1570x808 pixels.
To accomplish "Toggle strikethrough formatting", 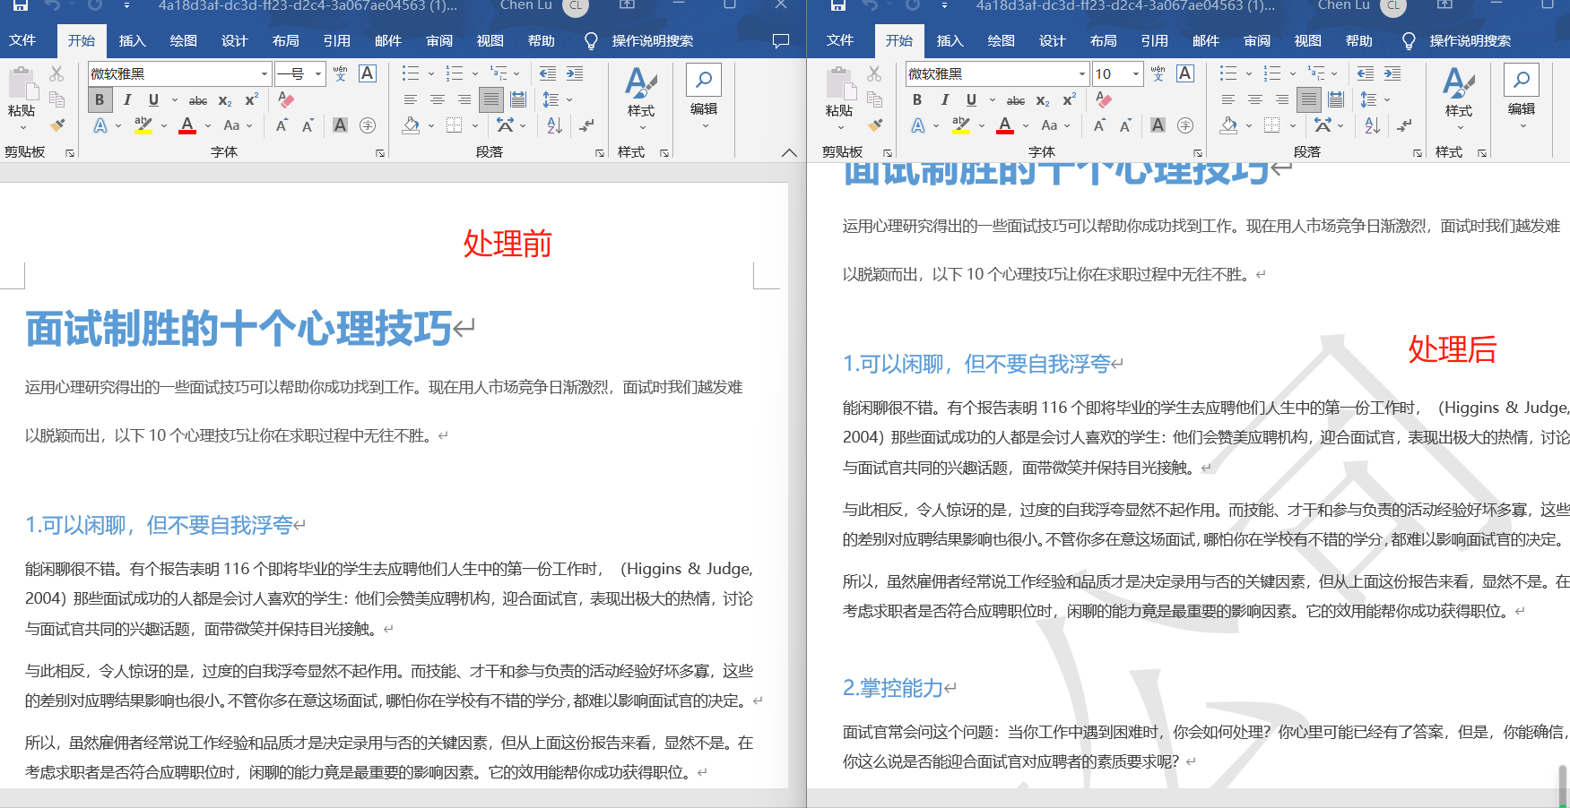I will click(197, 100).
